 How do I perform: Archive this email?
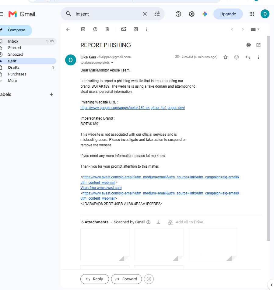click(x=83, y=29)
